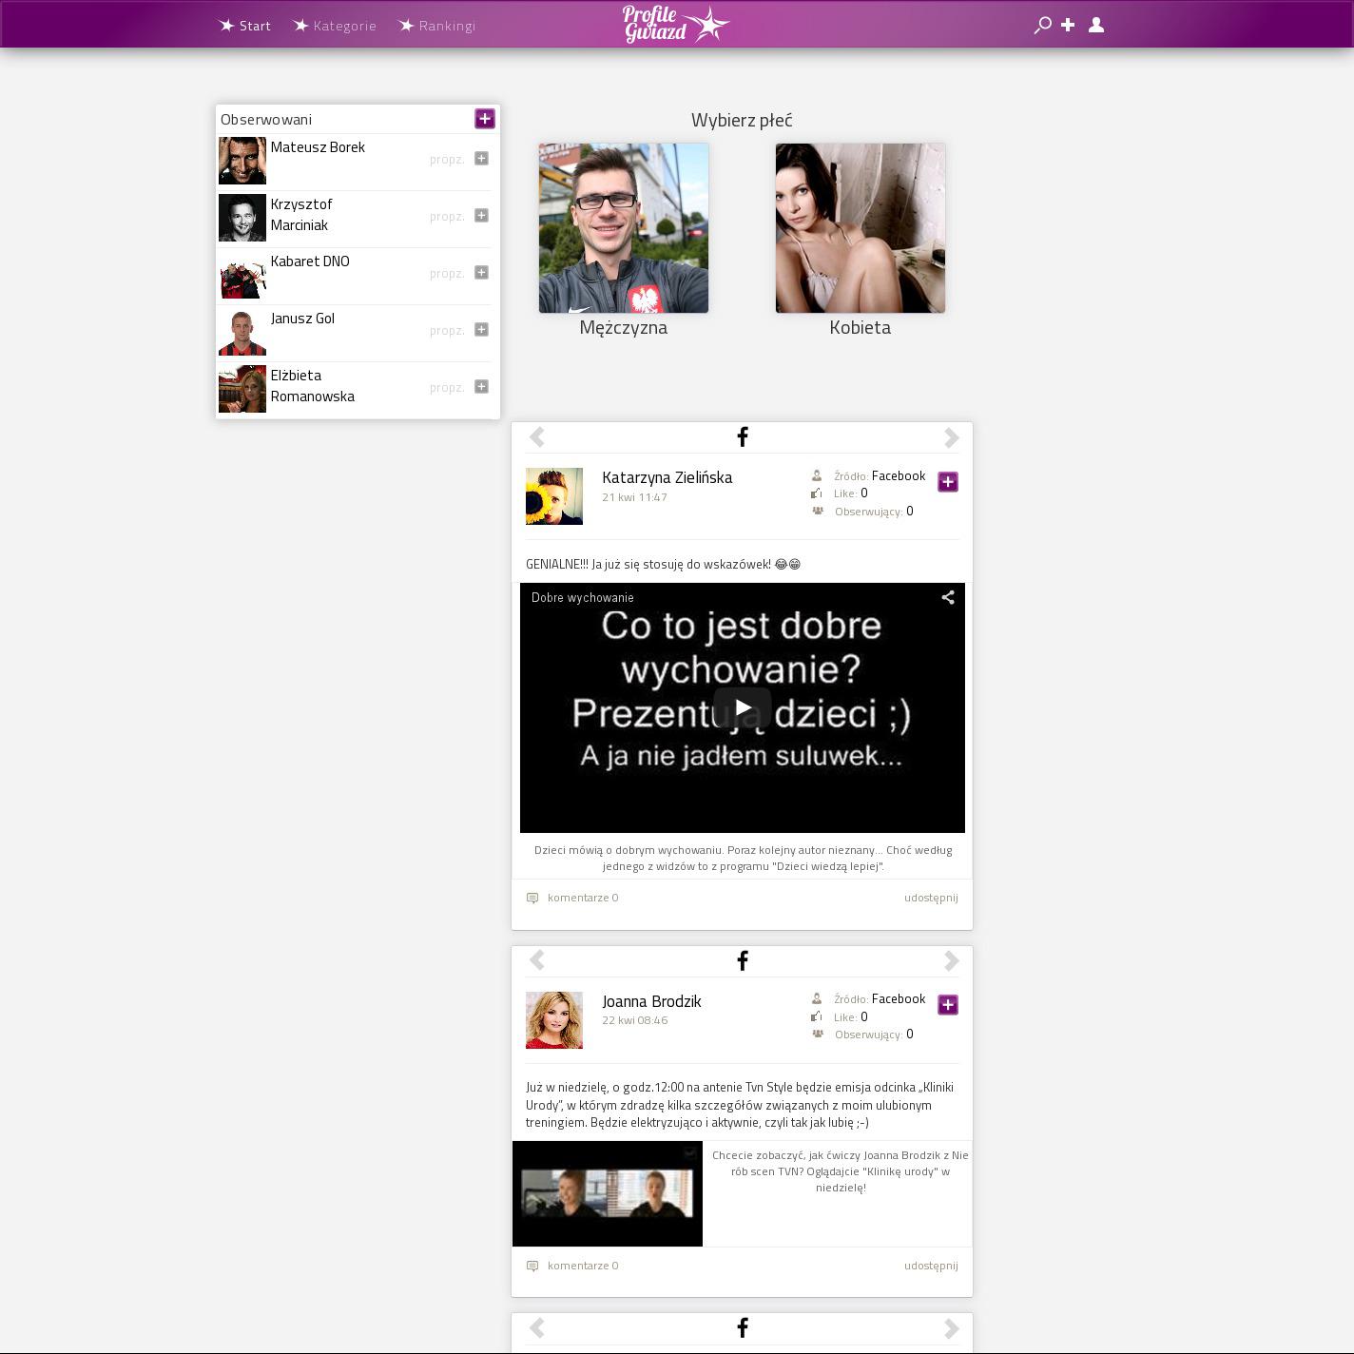Click the plus icon in top header
The width and height of the screenshot is (1354, 1354).
click(x=1068, y=26)
